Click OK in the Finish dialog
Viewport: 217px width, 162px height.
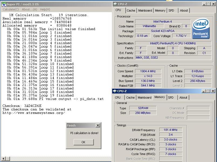(84, 142)
